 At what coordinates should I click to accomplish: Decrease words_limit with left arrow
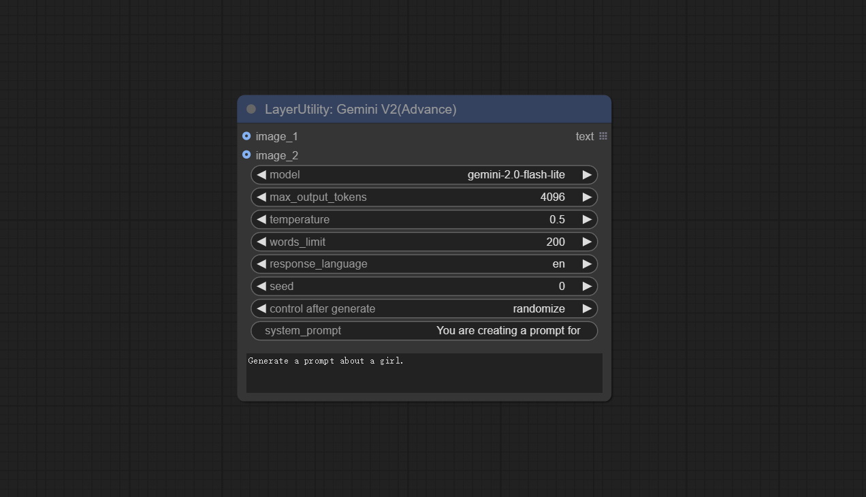(x=261, y=242)
